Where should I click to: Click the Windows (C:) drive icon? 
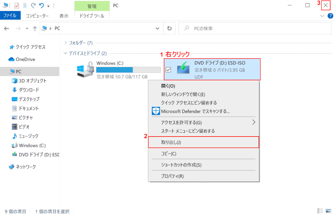[x=85, y=69]
